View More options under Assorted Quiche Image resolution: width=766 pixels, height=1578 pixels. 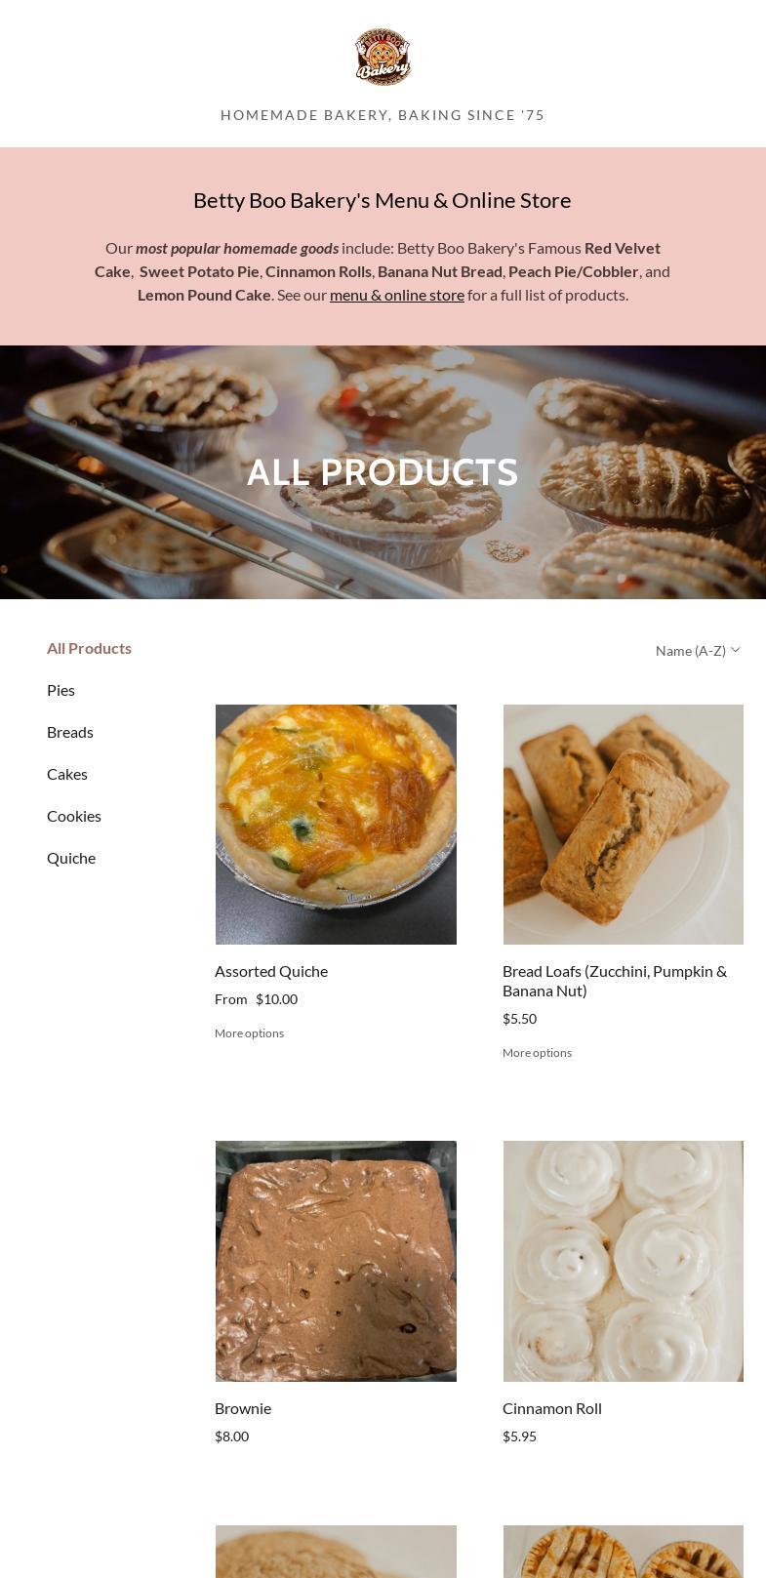click(x=249, y=1033)
